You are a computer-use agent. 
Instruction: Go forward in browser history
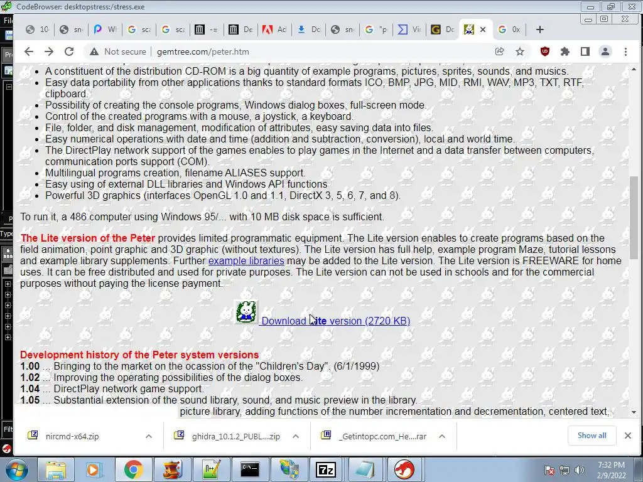(49, 51)
